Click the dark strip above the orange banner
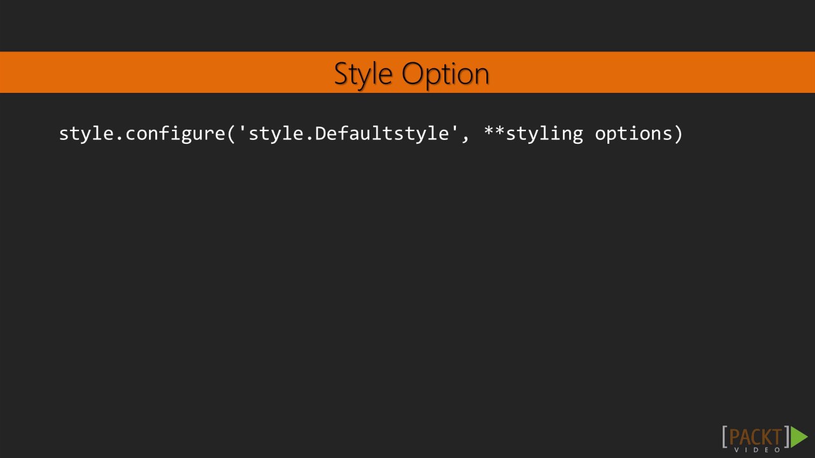 tap(407, 25)
